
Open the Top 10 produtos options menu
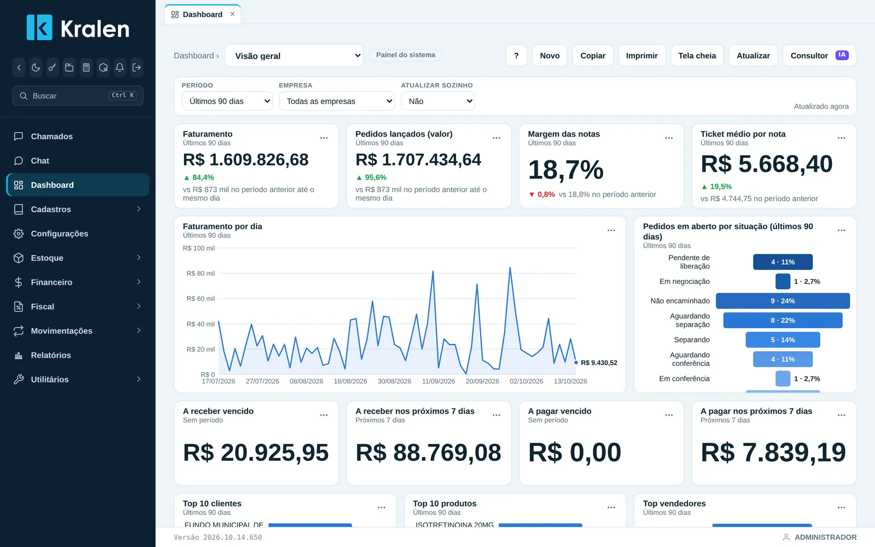tap(611, 508)
